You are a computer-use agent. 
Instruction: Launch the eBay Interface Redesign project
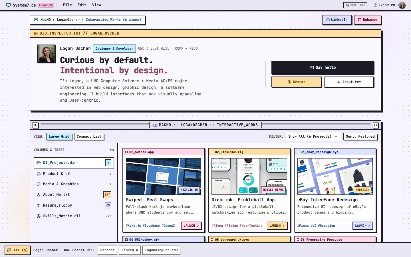(x=362, y=226)
